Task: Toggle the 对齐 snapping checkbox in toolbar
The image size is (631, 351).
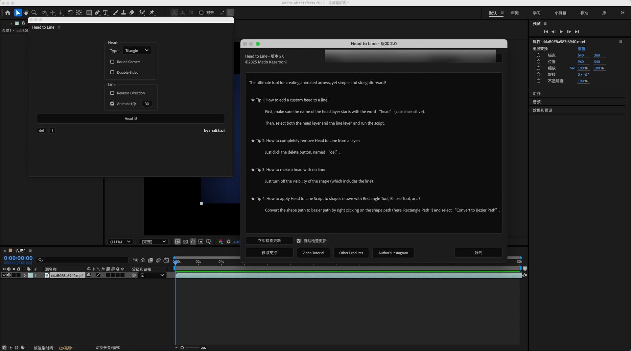Action: 201,13
